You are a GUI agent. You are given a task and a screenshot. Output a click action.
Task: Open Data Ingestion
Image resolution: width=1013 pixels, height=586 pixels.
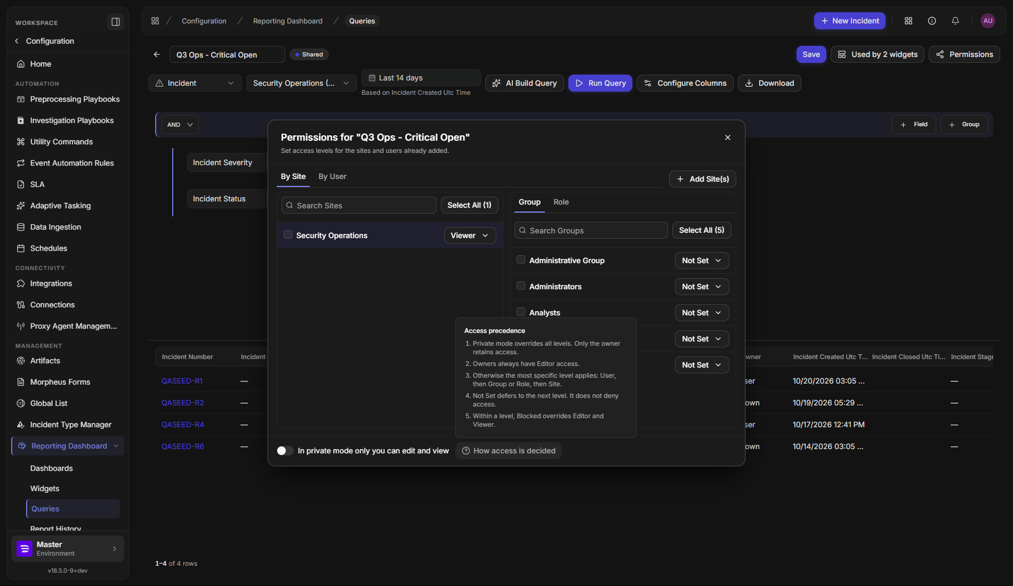tap(68, 227)
